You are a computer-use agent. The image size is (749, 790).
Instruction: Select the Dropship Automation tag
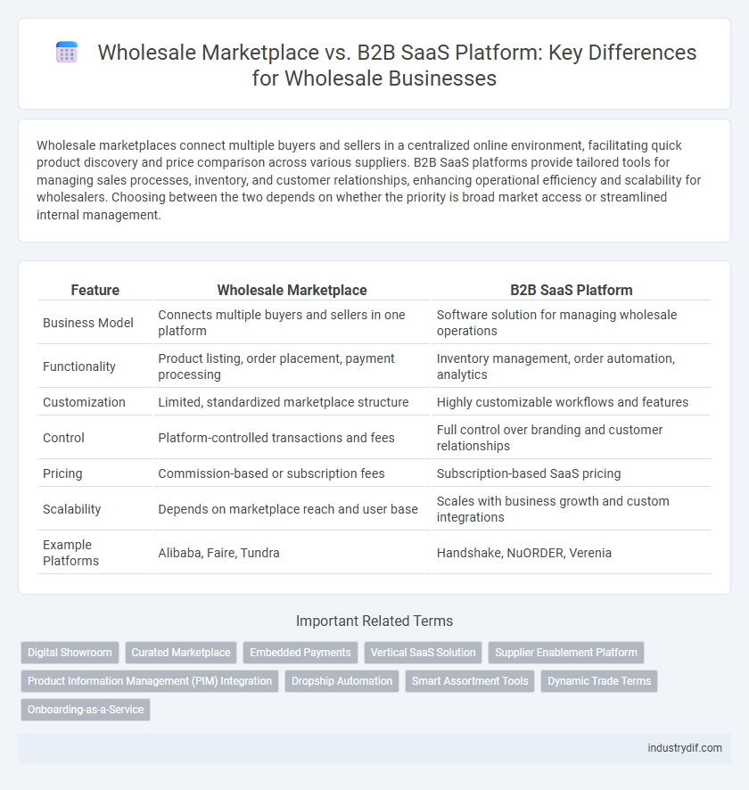(342, 681)
